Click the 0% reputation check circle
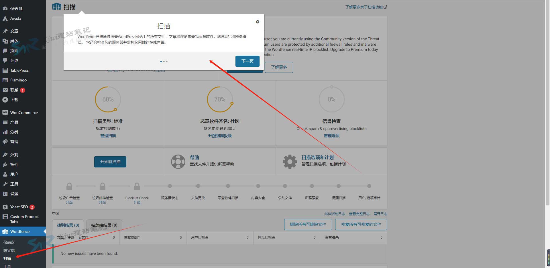 [331, 99]
